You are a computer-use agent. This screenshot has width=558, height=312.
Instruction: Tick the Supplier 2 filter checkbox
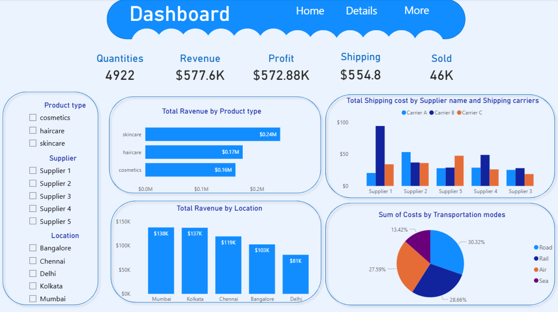click(33, 183)
